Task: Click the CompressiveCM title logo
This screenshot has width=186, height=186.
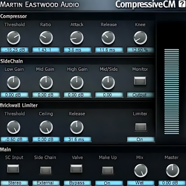Action: 145,5
